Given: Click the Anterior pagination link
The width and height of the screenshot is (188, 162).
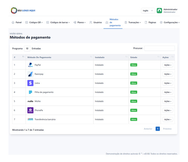Looking at the screenshot, I should click(148, 129).
